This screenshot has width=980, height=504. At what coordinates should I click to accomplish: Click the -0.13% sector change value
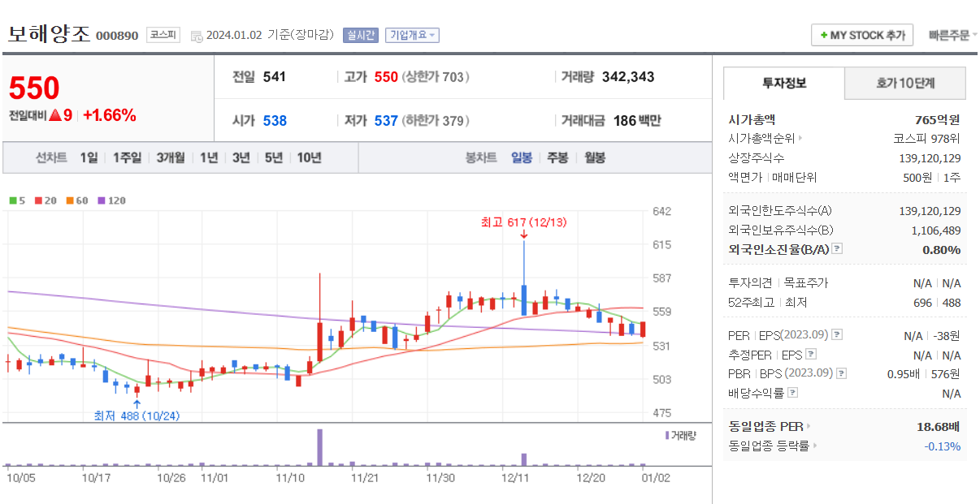click(x=942, y=446)
